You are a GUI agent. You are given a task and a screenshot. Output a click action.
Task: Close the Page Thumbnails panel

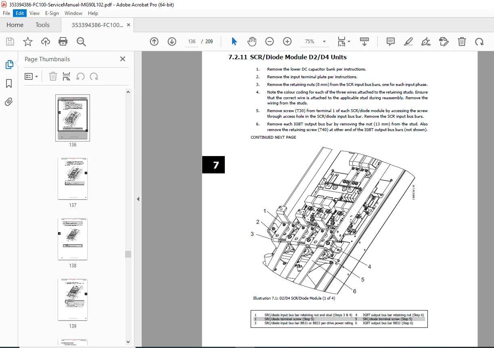[123, 59]
